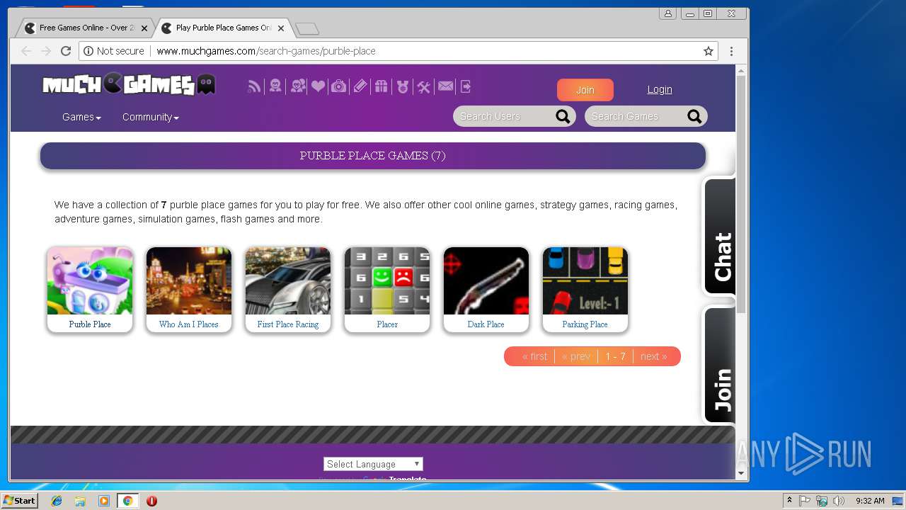The height and width of the screenshot is (510, 906).
Task: Open the Chrome three-dot menu
Action: 731,51
